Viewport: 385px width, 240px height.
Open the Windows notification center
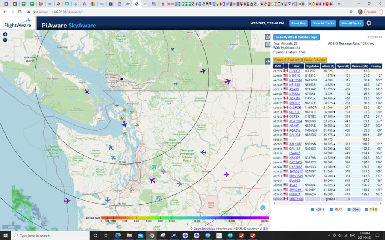(377, 235)
